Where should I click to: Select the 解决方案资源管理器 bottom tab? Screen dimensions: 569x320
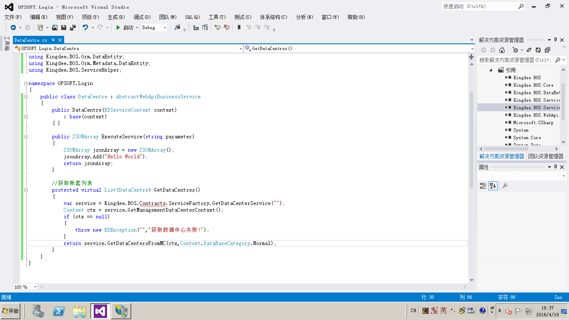point(502,156)
